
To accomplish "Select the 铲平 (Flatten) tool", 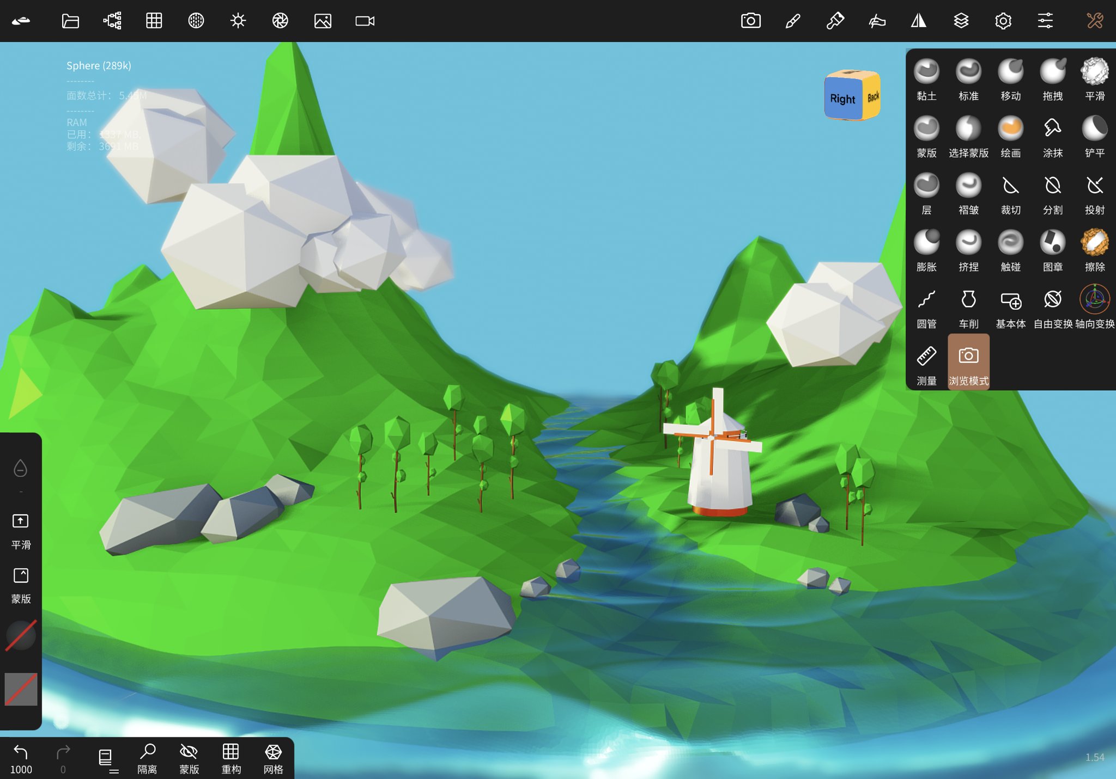I will point(1094,137).
